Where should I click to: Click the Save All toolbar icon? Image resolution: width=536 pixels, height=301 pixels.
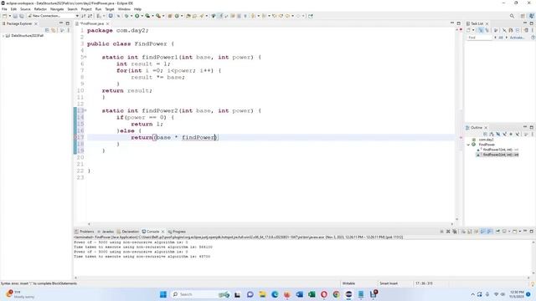[21, 16]
